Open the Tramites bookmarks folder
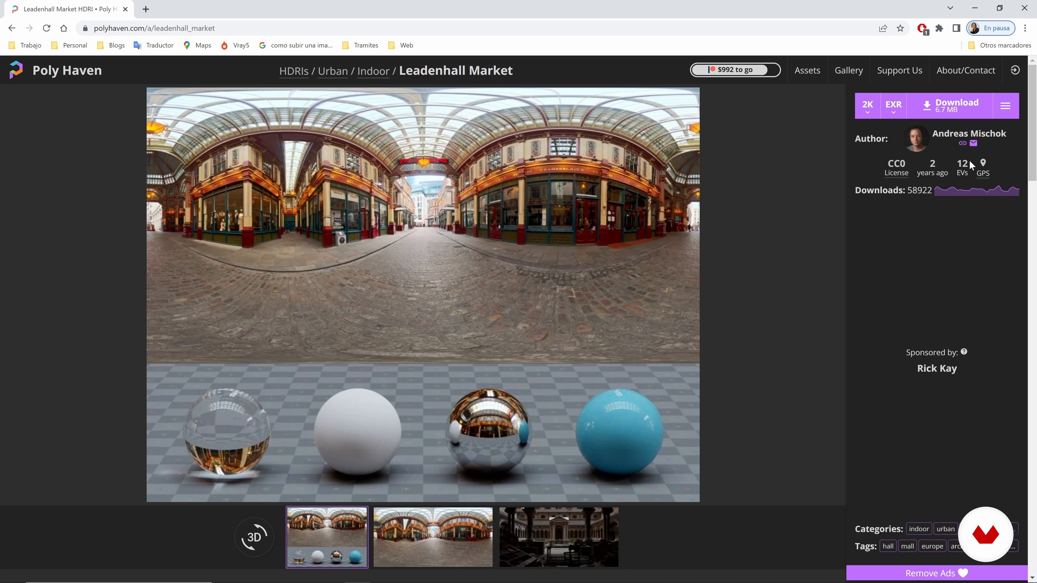The image size is (1037, 583). pos(360,45)
